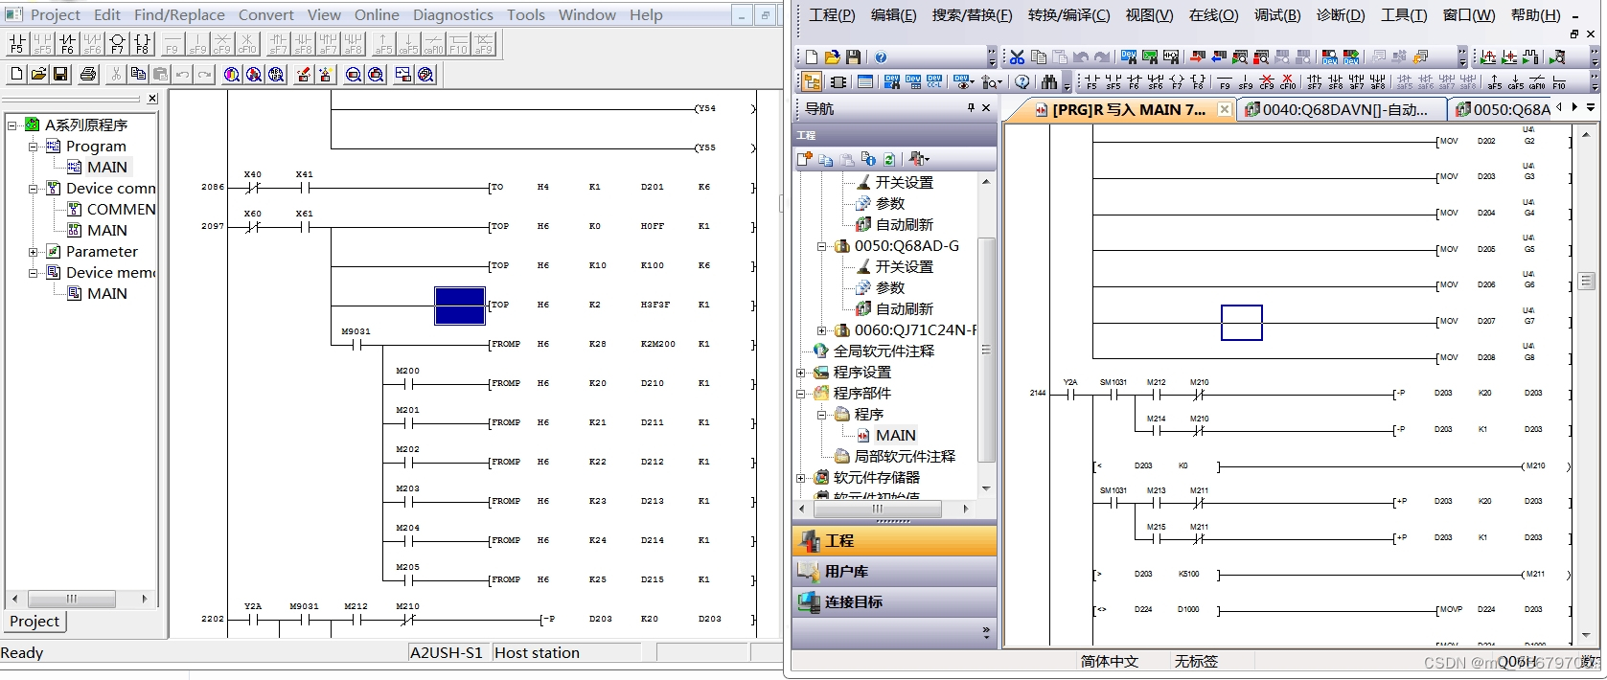Screen dimensions: 1607x680
Task: Collapse the 0050:Q68AD-G node
Action: (821, 245)
